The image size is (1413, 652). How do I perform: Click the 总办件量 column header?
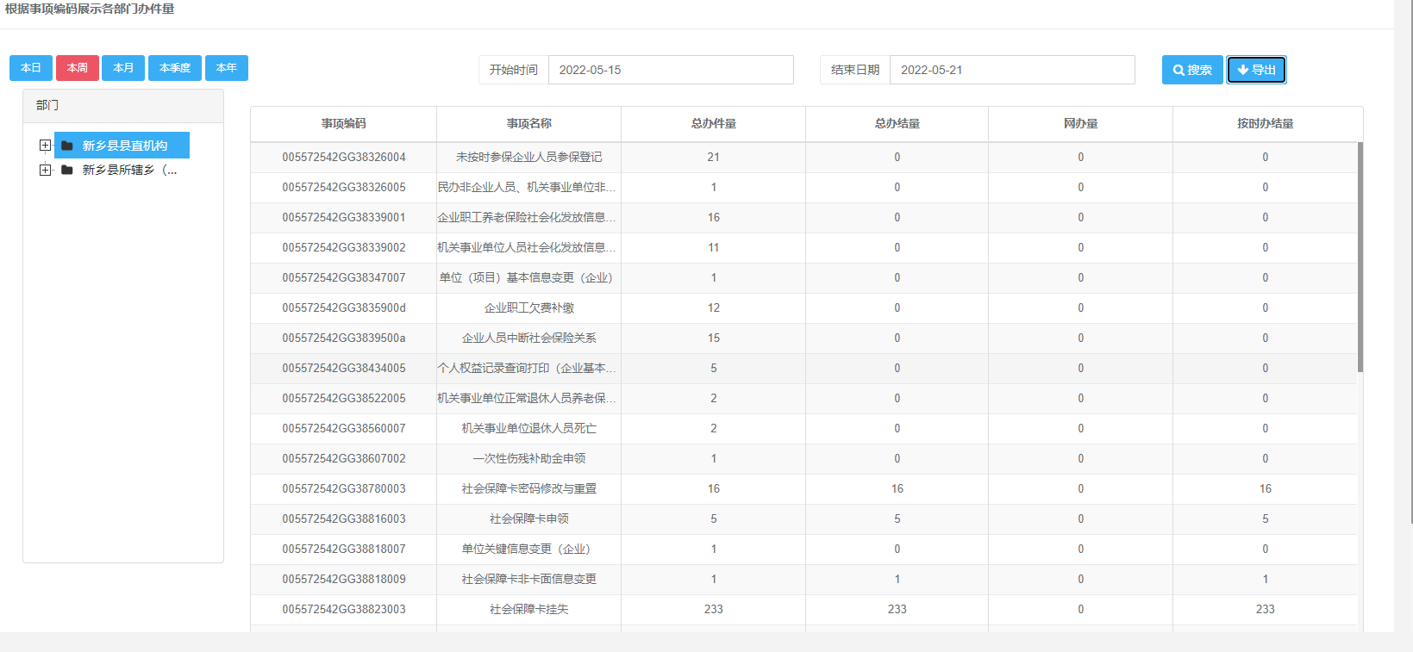tap(713, 124)
